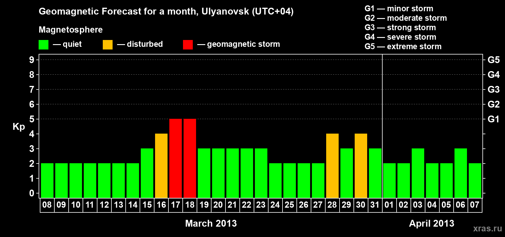This screenshot has width=505, height=237.
Task: Click the 'quiet' legend label
Action: (72, 44)
